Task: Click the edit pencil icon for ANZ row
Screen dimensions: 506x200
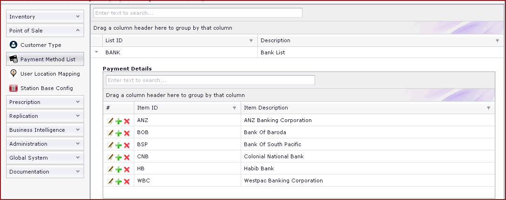Action: [110, 121]
